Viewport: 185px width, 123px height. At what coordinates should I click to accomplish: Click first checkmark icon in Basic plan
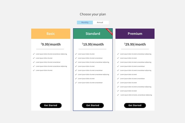coord(34,54)
